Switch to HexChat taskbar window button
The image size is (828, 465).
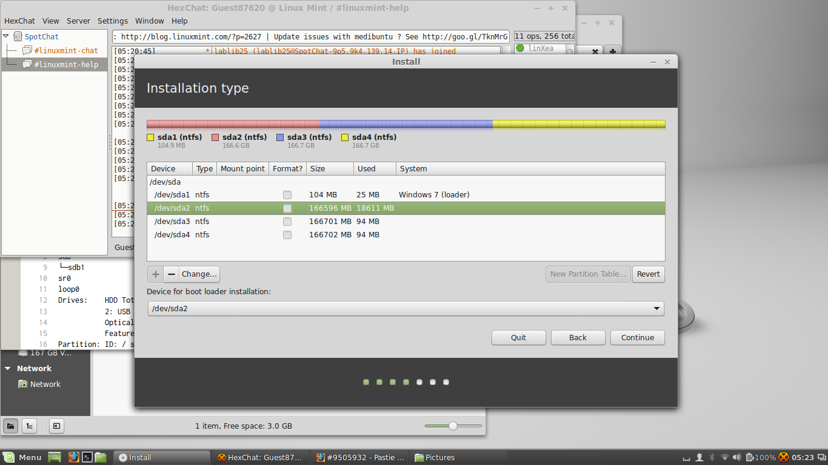pos(260,457)
